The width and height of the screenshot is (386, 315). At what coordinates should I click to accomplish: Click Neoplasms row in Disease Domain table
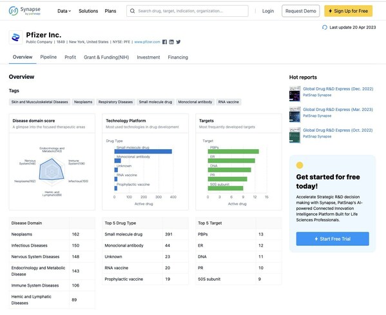coord(52,234)
